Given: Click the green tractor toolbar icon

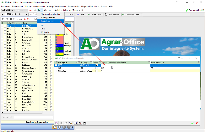Looking at the screenshot, I should click(39, 10).
